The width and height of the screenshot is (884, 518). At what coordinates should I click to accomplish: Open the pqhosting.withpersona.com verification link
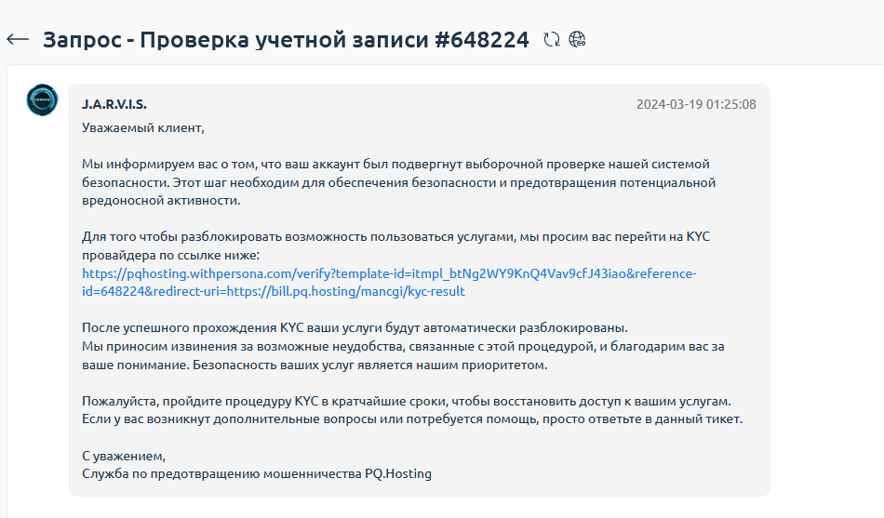[389, 273]
